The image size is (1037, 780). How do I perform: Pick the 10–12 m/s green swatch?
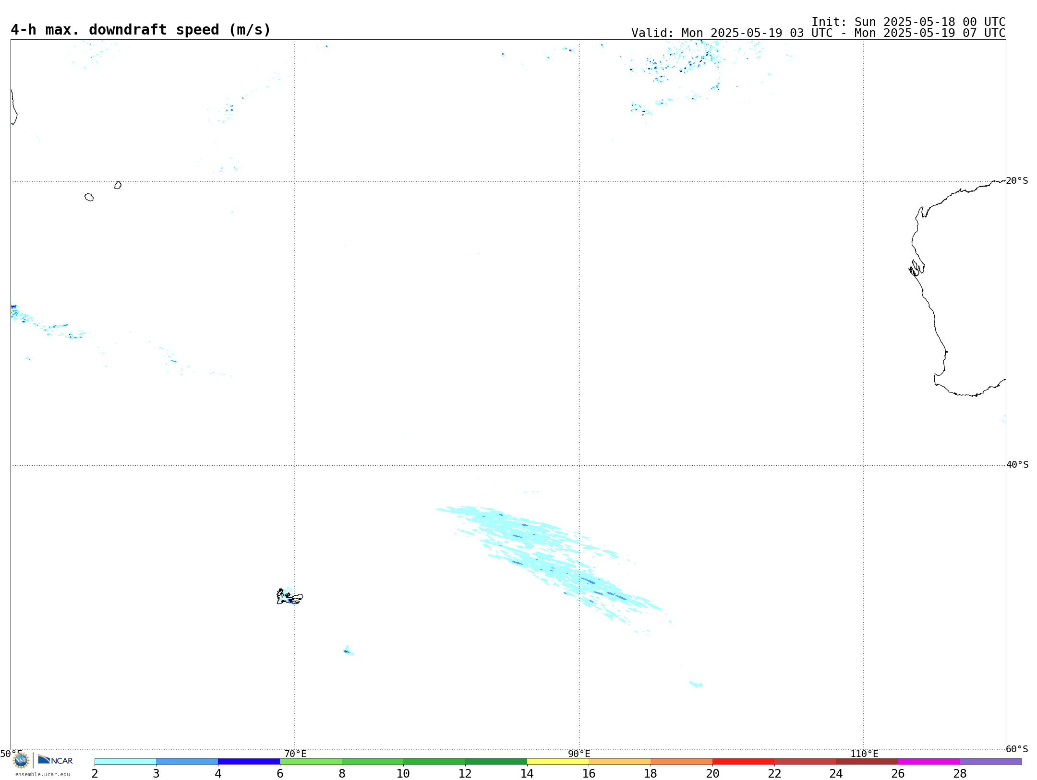(x=434, y=761)
